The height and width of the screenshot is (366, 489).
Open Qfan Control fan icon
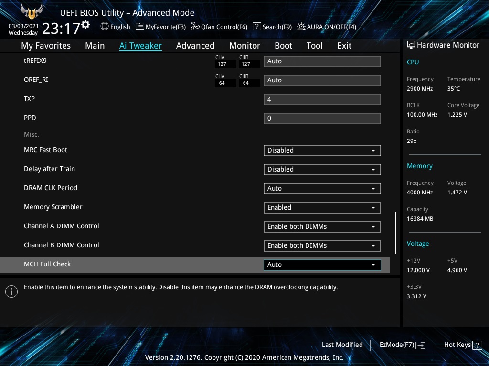click(x=195, y=27)
